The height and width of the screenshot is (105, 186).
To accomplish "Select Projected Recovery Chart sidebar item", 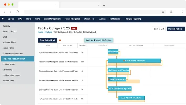I will point(17,59).
